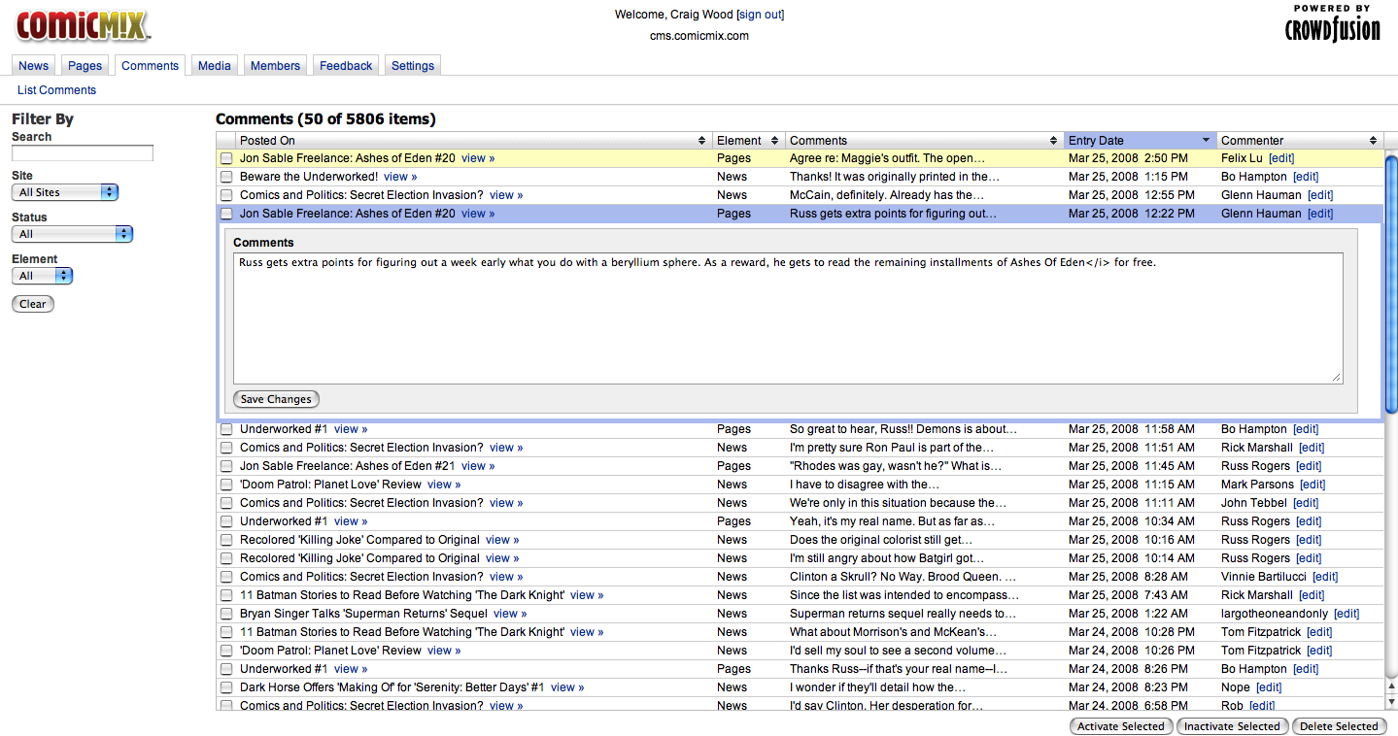Check the Felix Lu comment row checkbox
The image size is (1398, 736).
(x=225, y=158)
